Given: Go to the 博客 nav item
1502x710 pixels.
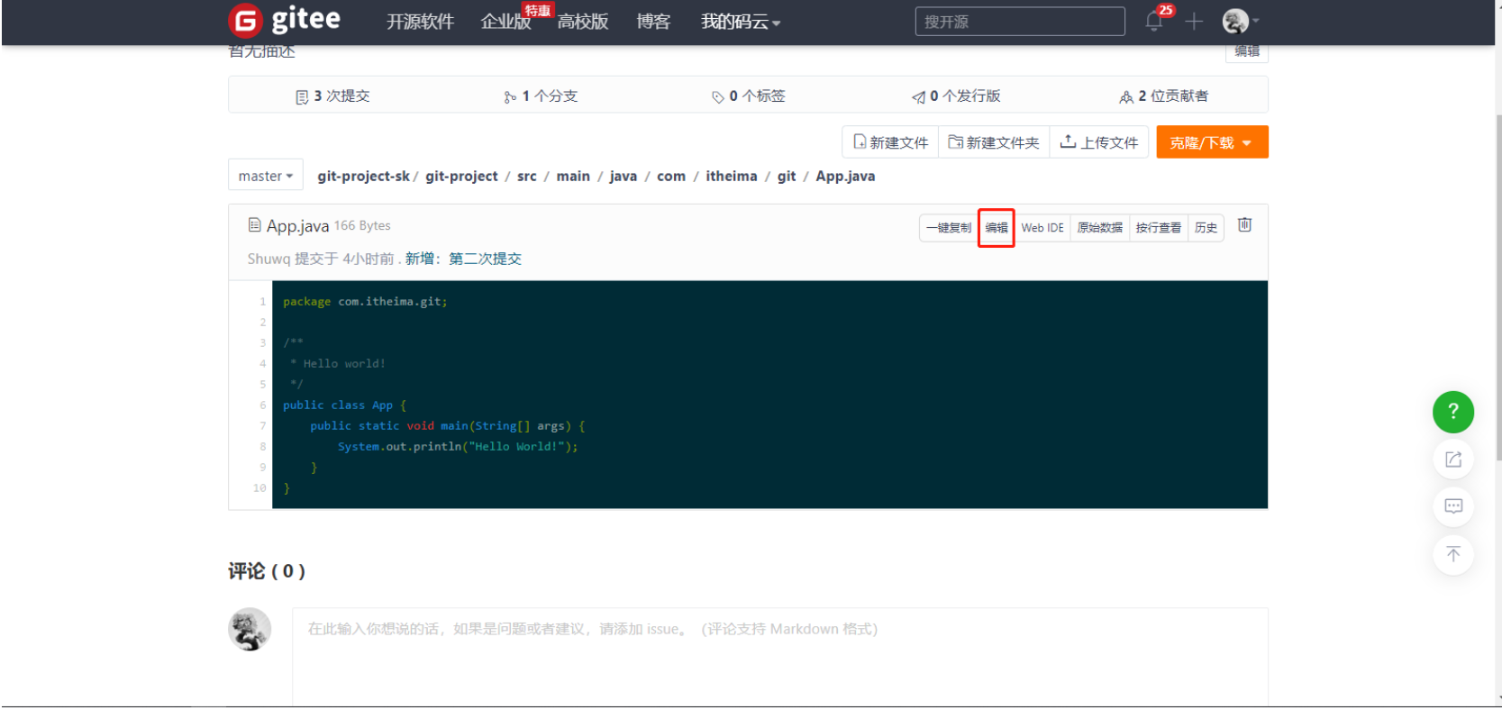Looking at the screenshot, I should (652, 22).
